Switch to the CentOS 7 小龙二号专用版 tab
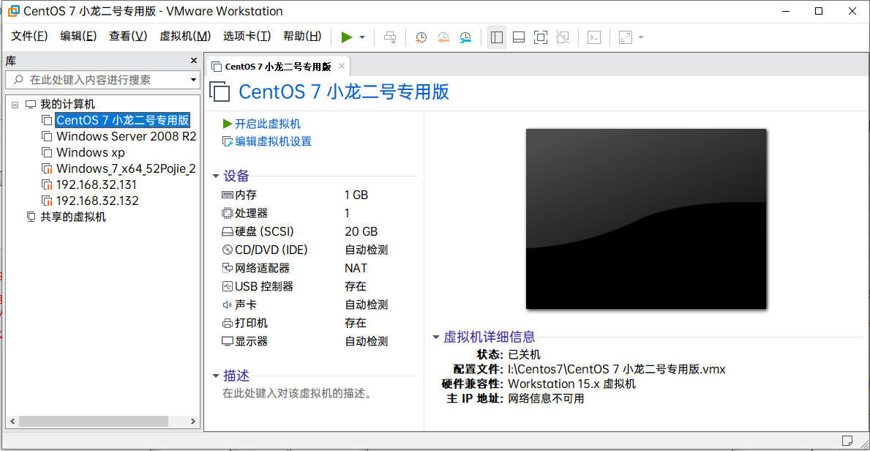Viewport: 870px width, 451px height. 278,67
